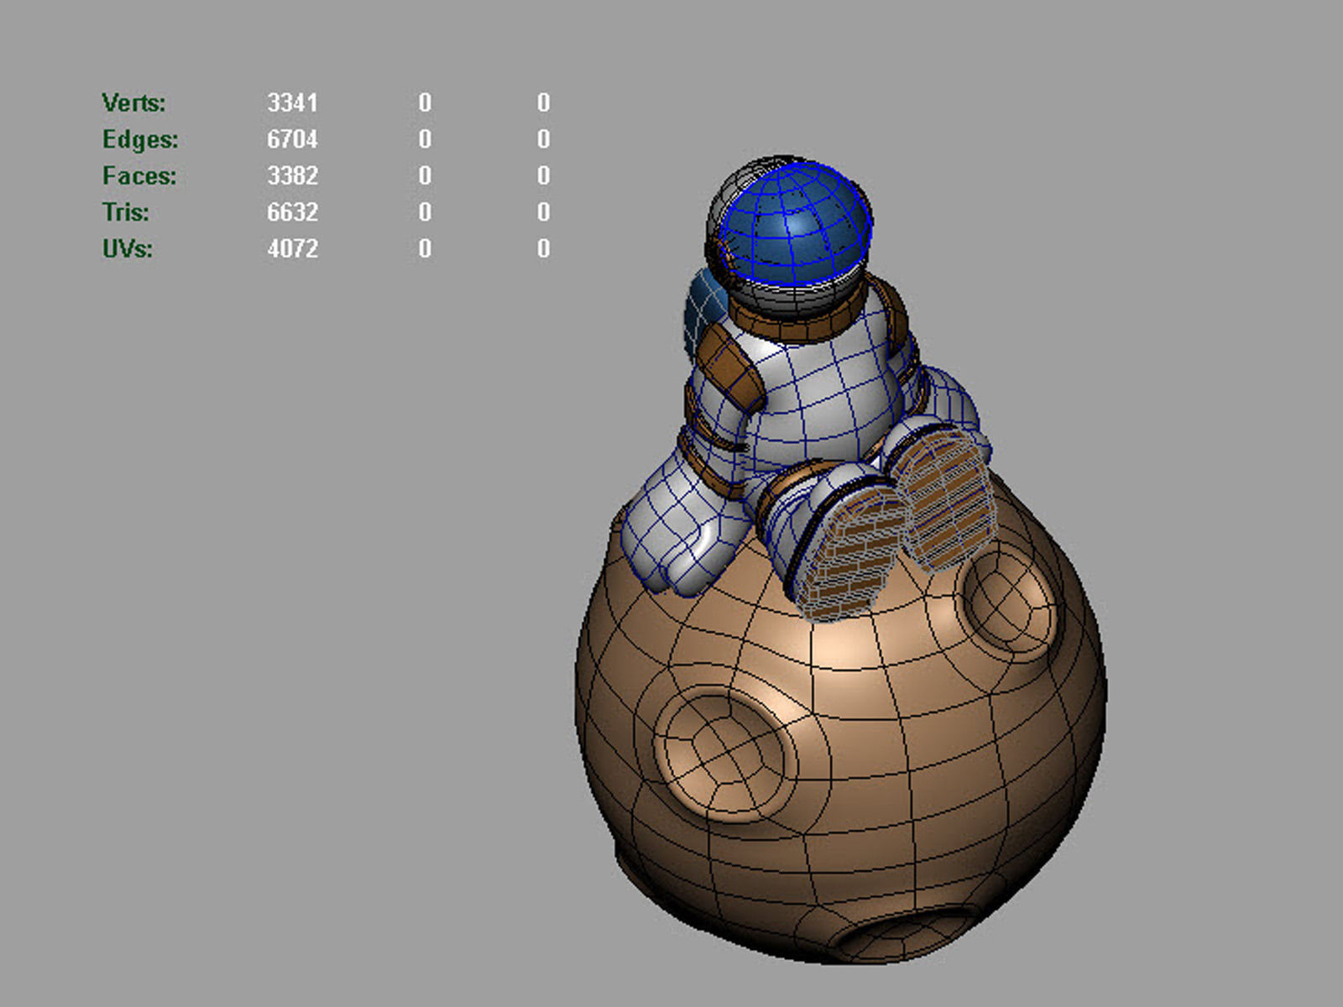Click the face count value 3382
The height and width of the screenshot is (1007, 1343).
(292, 176)
